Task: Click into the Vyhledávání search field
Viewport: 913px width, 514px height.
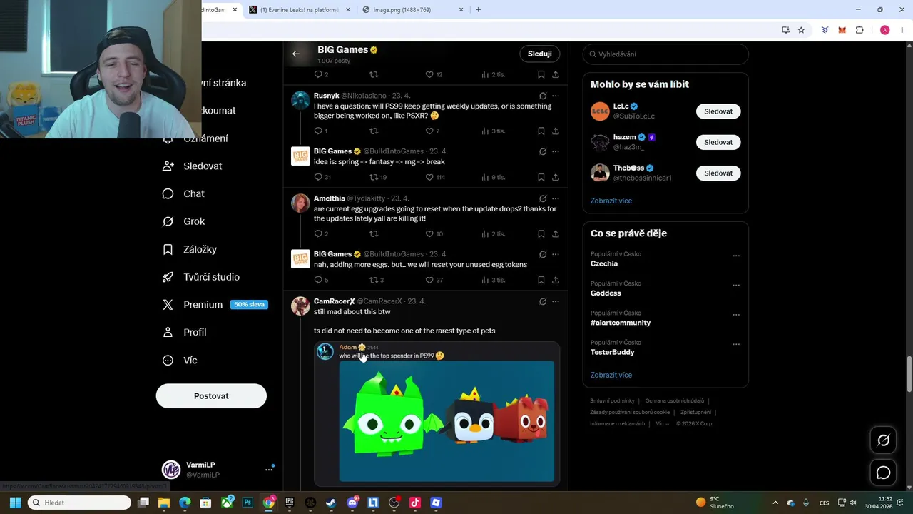Action: point(665,54)
